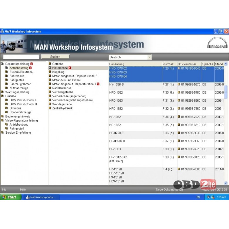Click the folder icon beside Elektrik/Elektronik
The width and height of the screenshot is (229, 229).
pos(6,72)
